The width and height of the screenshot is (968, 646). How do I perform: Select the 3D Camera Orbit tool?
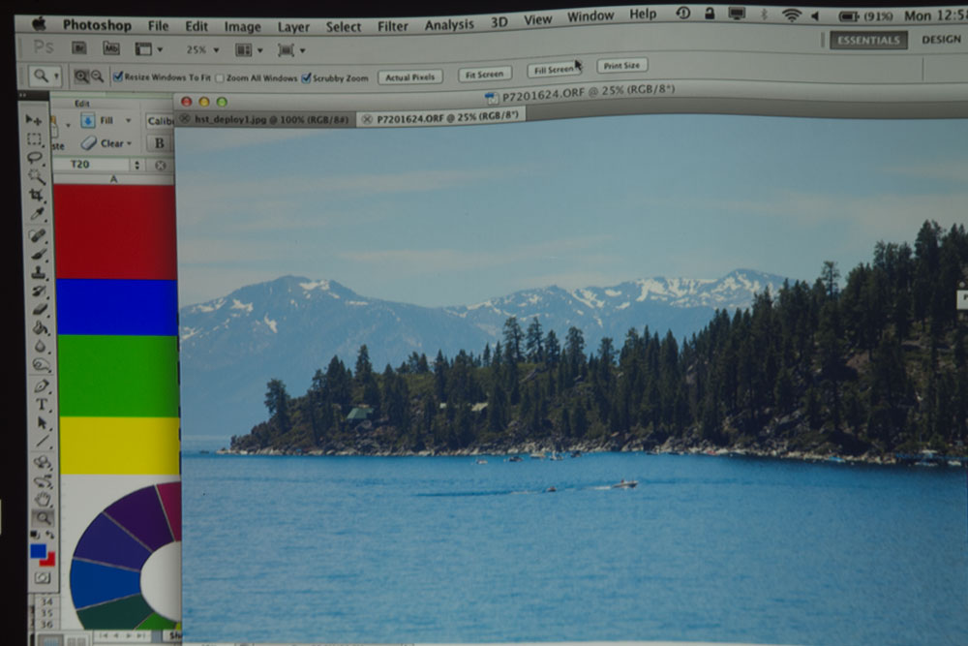[x=44, y=480]
